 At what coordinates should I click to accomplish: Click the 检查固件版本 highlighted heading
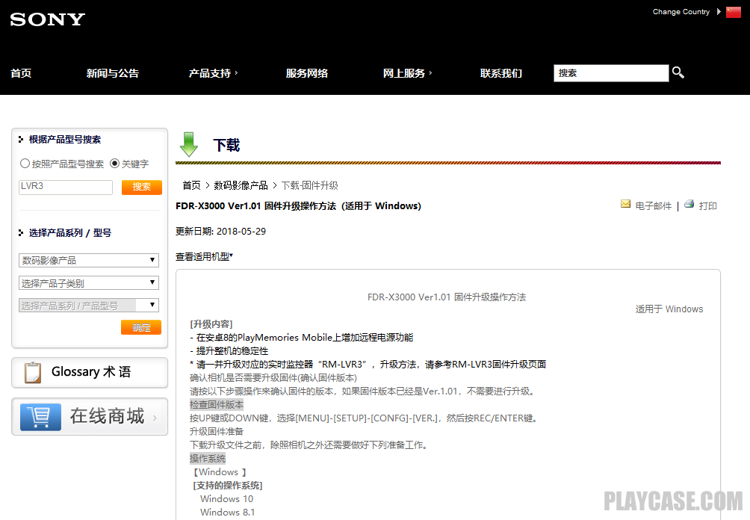217,405
